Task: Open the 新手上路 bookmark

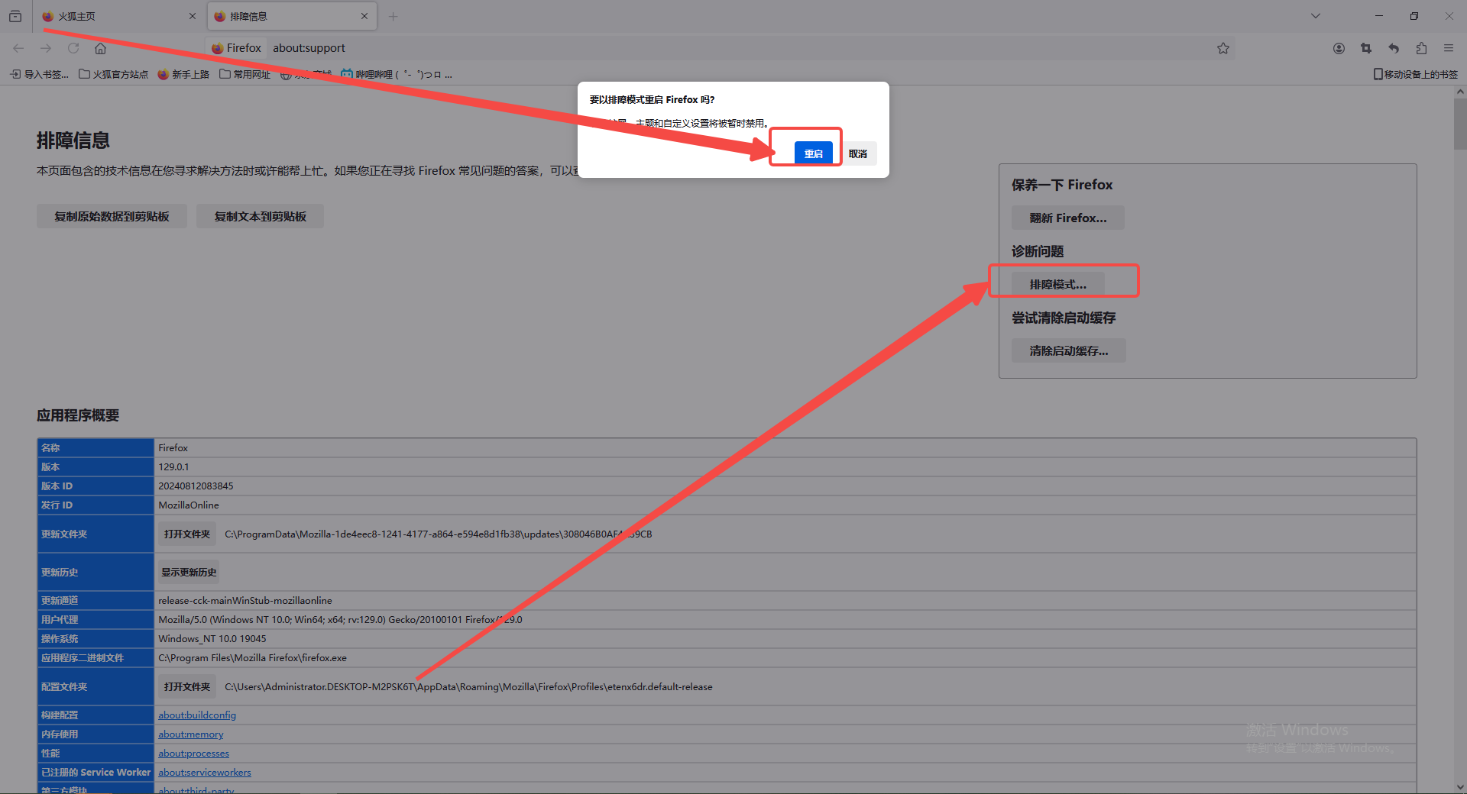Action: 183,74
